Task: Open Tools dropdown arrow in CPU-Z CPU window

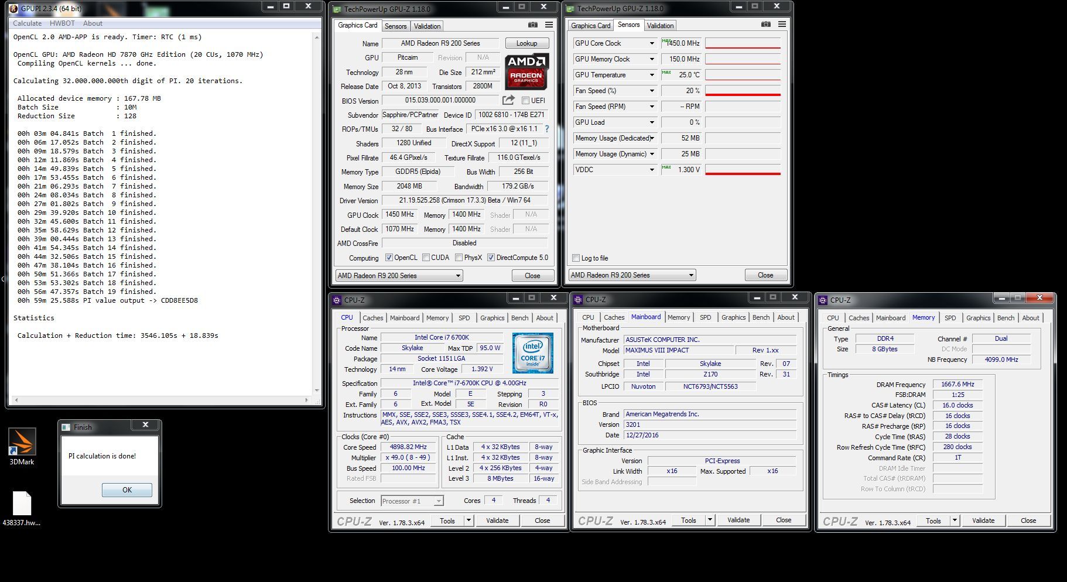Action: [x=468, y=521]
